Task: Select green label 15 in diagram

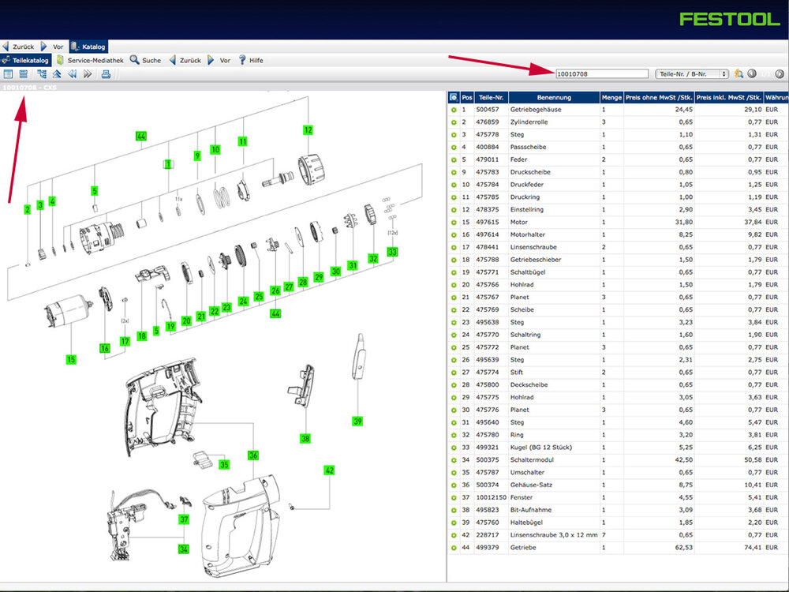Action: coord(71,360)
